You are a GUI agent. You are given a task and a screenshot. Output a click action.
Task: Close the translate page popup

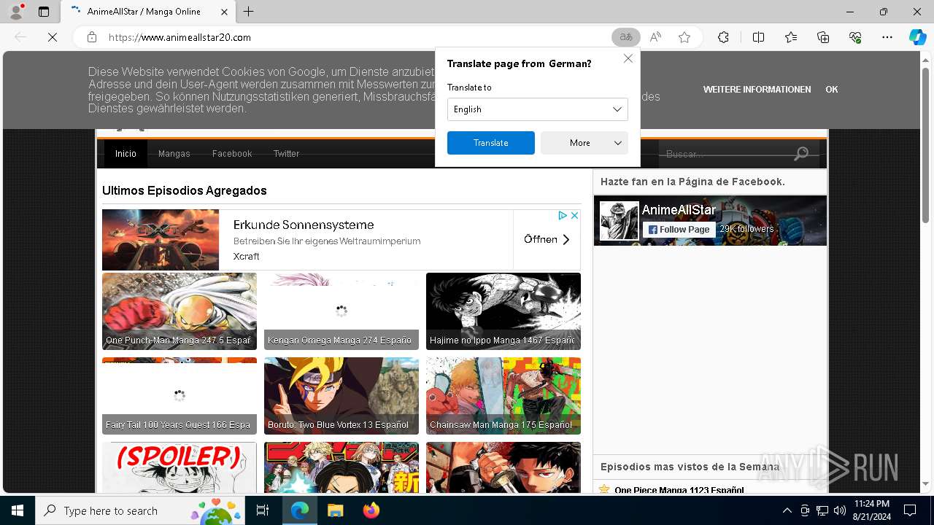[x=628, y=58]
